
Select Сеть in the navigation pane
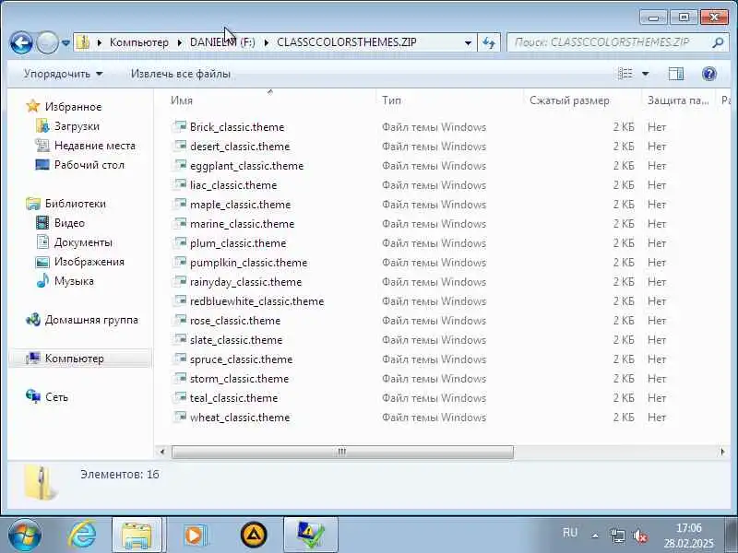[x=56, y=397]
